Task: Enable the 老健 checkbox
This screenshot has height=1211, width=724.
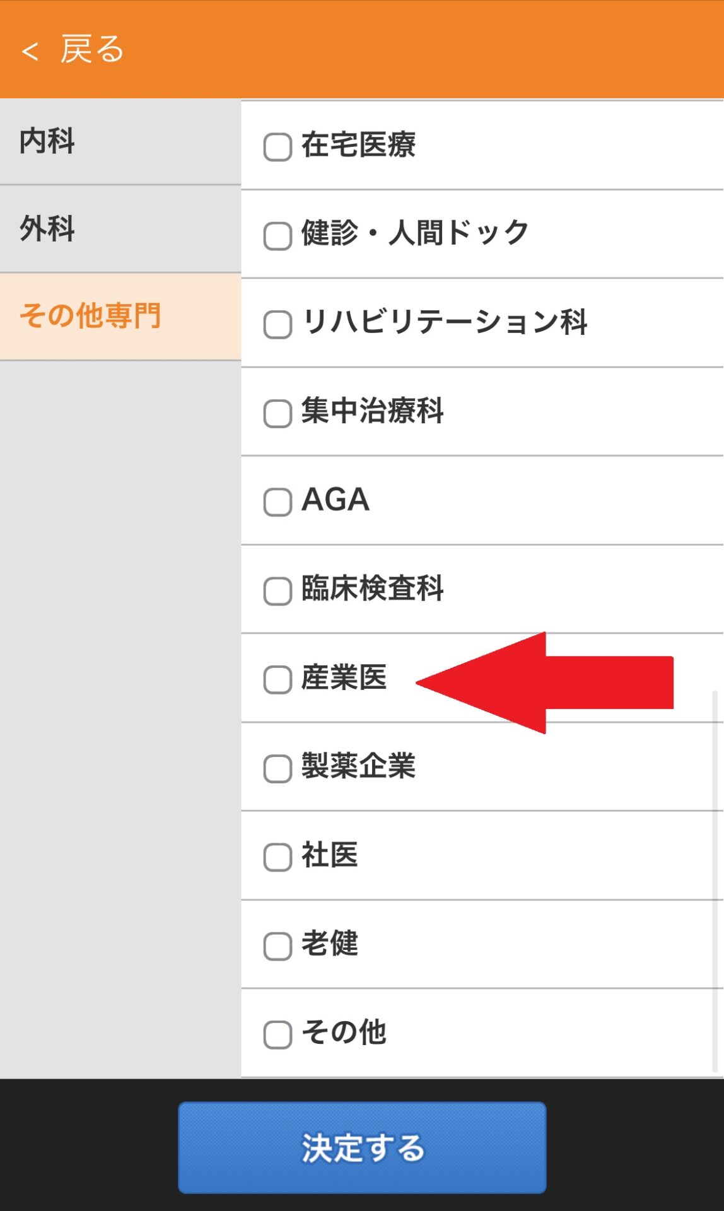Action: pos(277,946)
